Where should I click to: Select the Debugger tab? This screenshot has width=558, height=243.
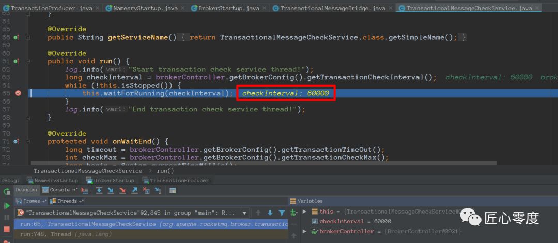27,190
